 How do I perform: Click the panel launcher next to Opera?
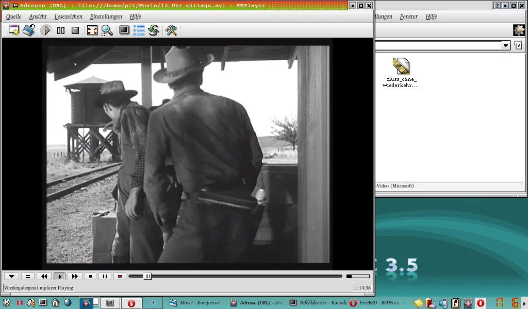[31, 303]
